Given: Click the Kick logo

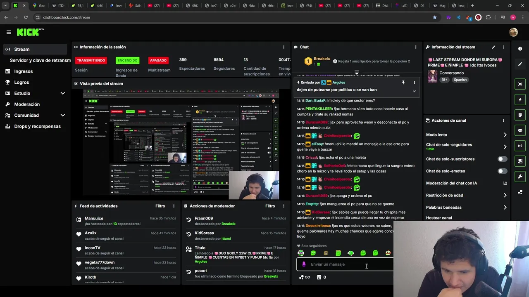Looking at the screenshot, I should 30,32.
